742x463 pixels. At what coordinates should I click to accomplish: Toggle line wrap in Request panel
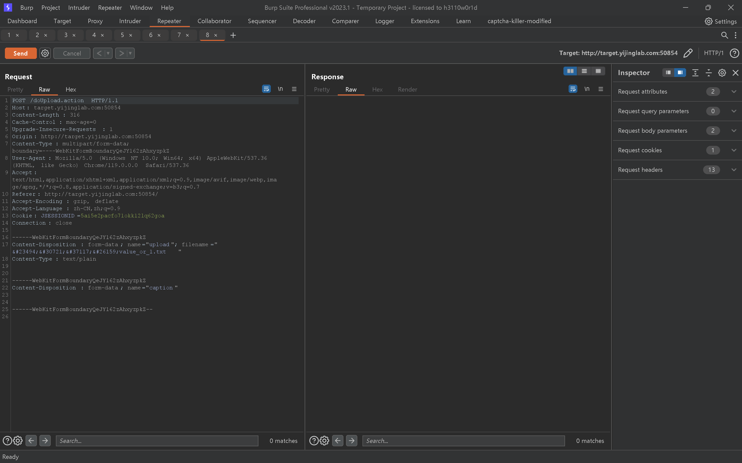266,89
